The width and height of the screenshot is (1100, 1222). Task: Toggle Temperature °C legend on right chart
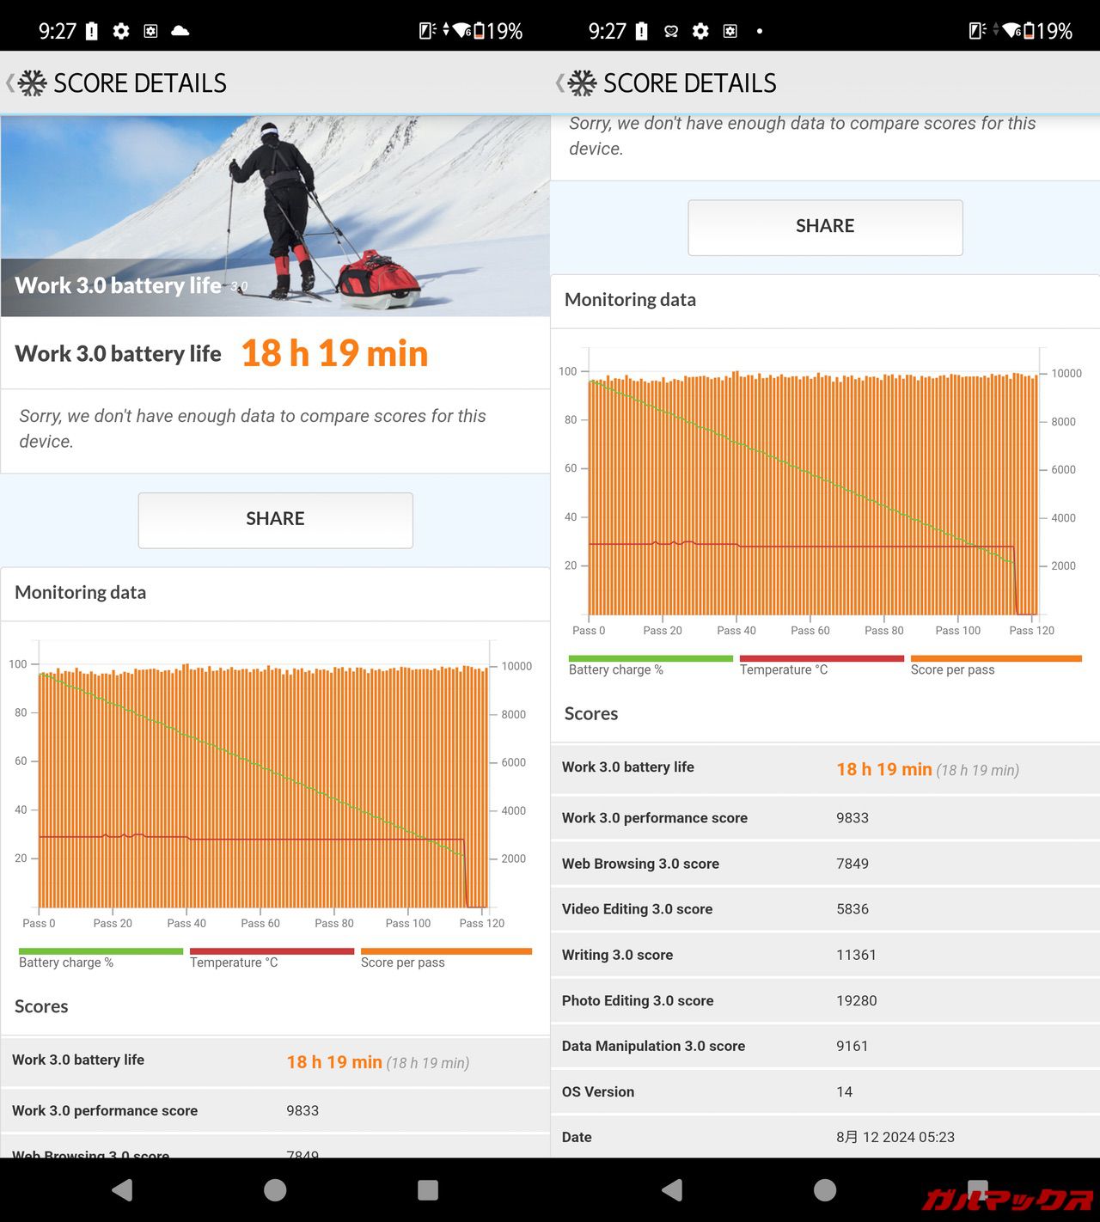click(x=821, y=665)
